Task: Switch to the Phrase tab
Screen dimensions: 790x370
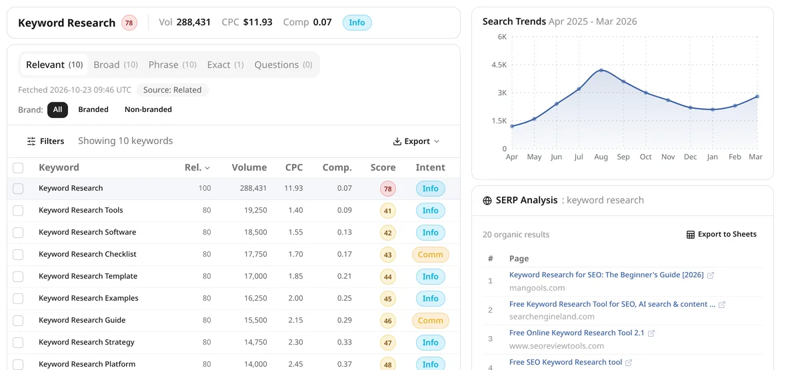Action: pyautogui.click(x=172, y=65)
